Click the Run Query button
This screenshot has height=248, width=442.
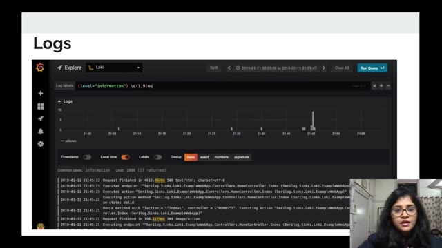pos(372,68)
